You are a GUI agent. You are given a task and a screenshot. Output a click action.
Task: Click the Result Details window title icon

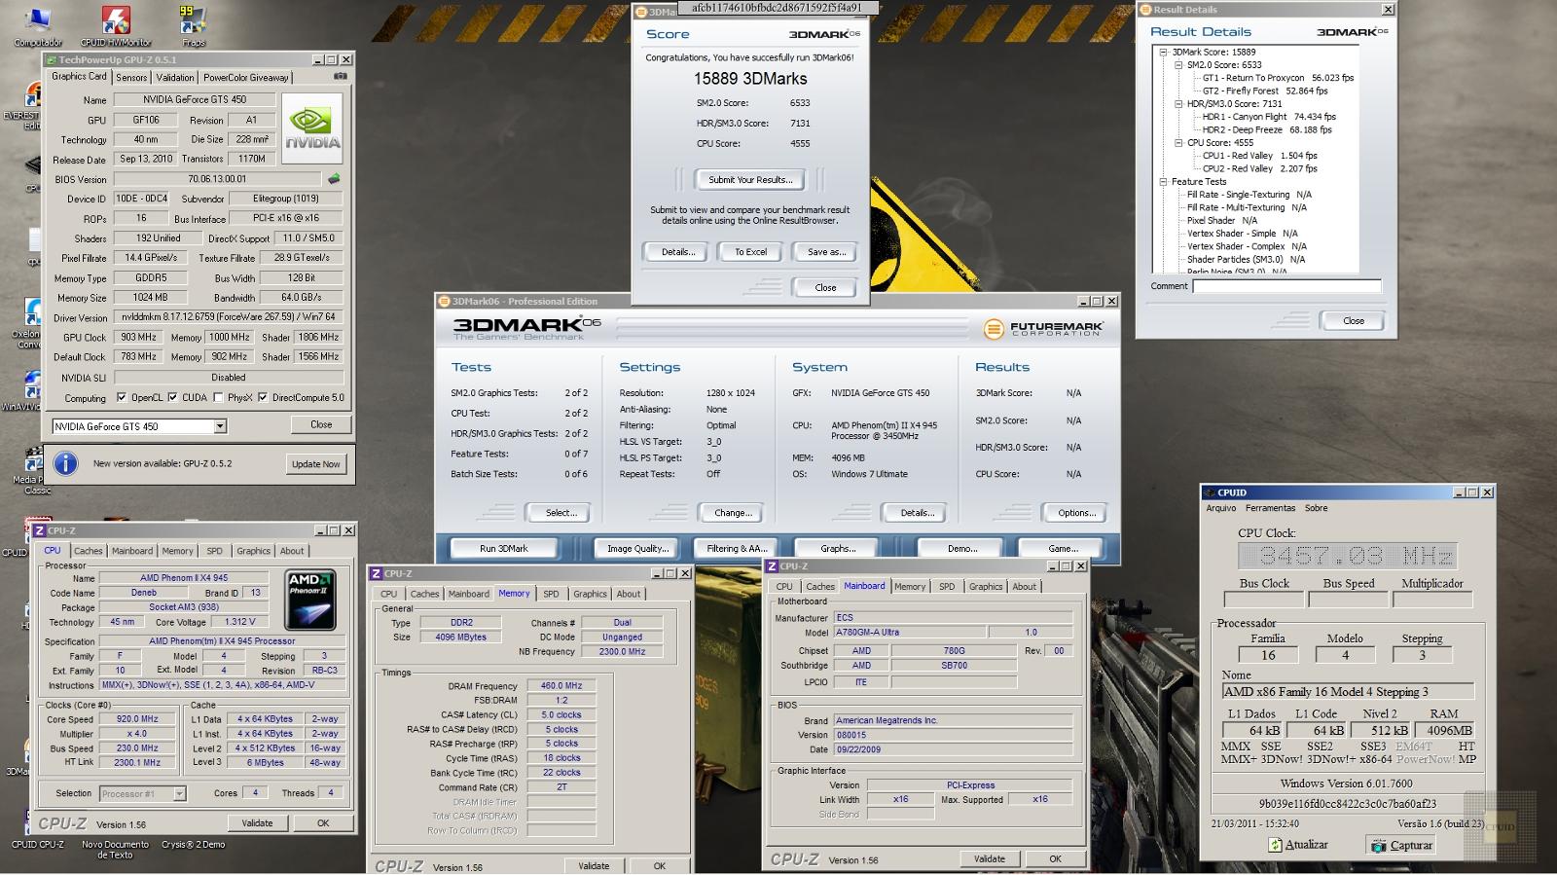1146,10
